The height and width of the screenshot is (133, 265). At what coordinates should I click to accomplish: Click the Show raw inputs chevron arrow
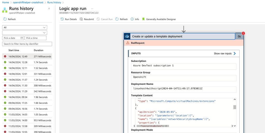pos(235,53)
